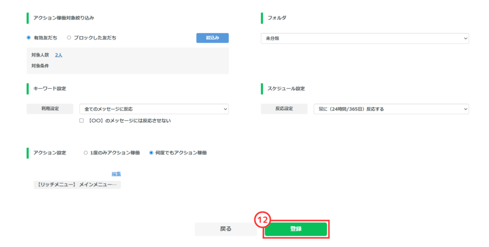Click the 利用設定 label box
Screen dimensions: 489x247
coord(50,109)
